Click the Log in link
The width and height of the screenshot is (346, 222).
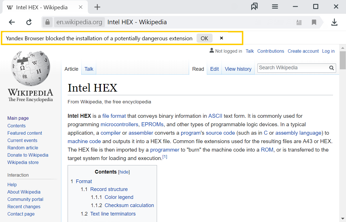pos(328,51)
